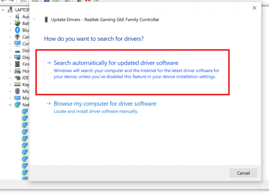Select the Batteries category icon
269x194 pixels.
17,23
